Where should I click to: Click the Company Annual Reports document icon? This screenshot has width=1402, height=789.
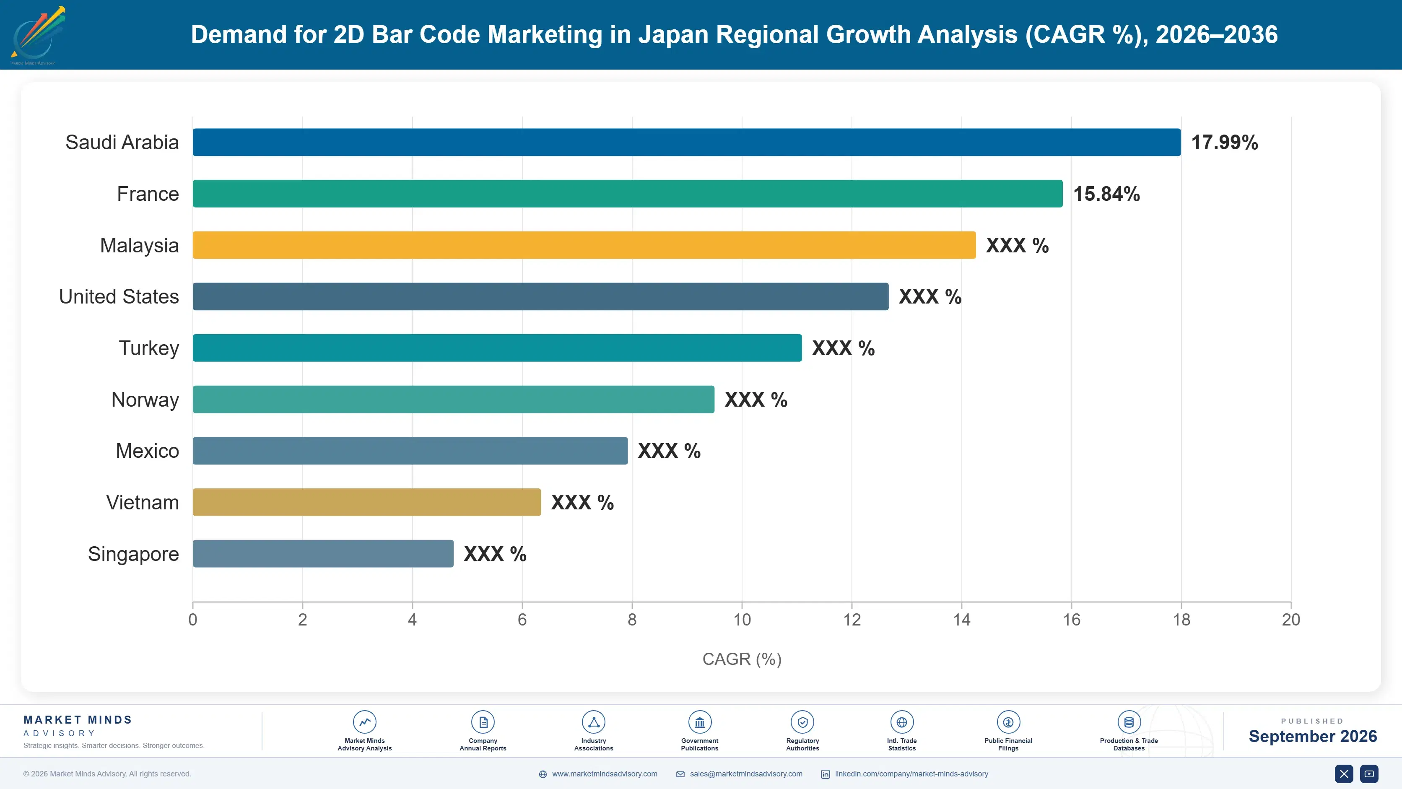click(x=483, y=722)
